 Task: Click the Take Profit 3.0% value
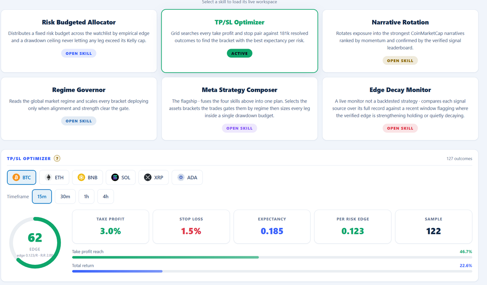tap(110, 231)
